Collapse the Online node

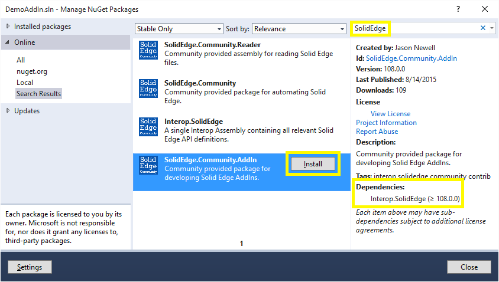8,42
